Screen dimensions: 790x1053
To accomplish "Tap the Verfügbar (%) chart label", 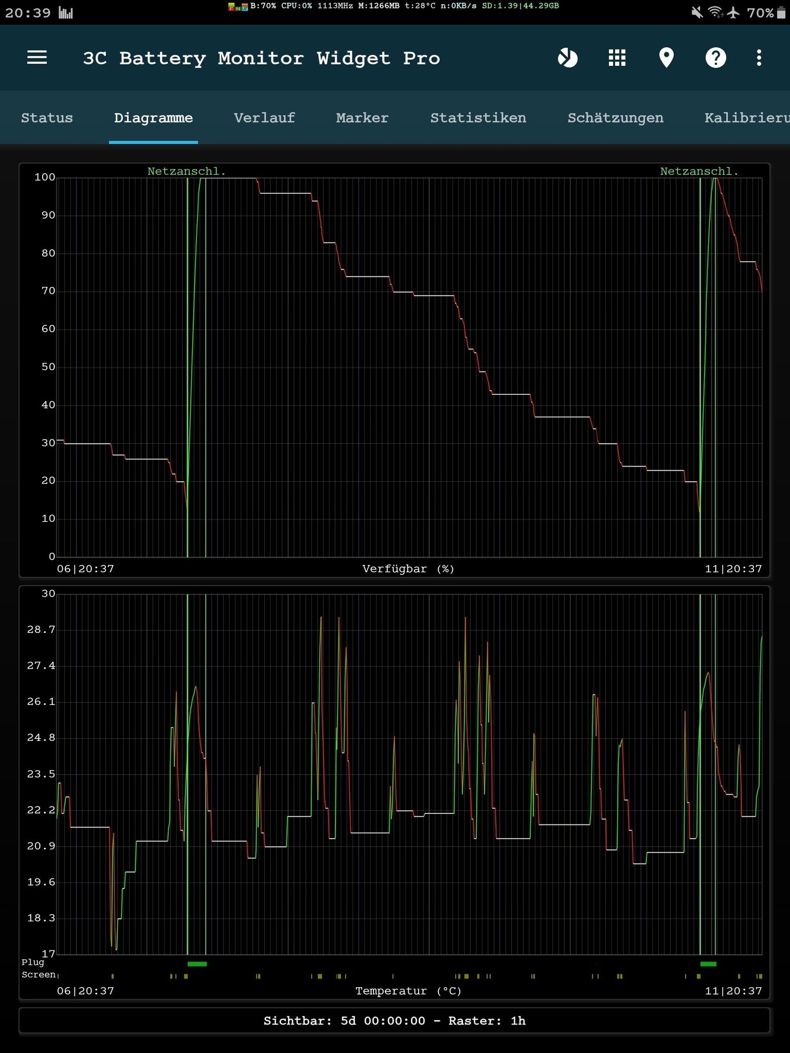I will 408,569.
